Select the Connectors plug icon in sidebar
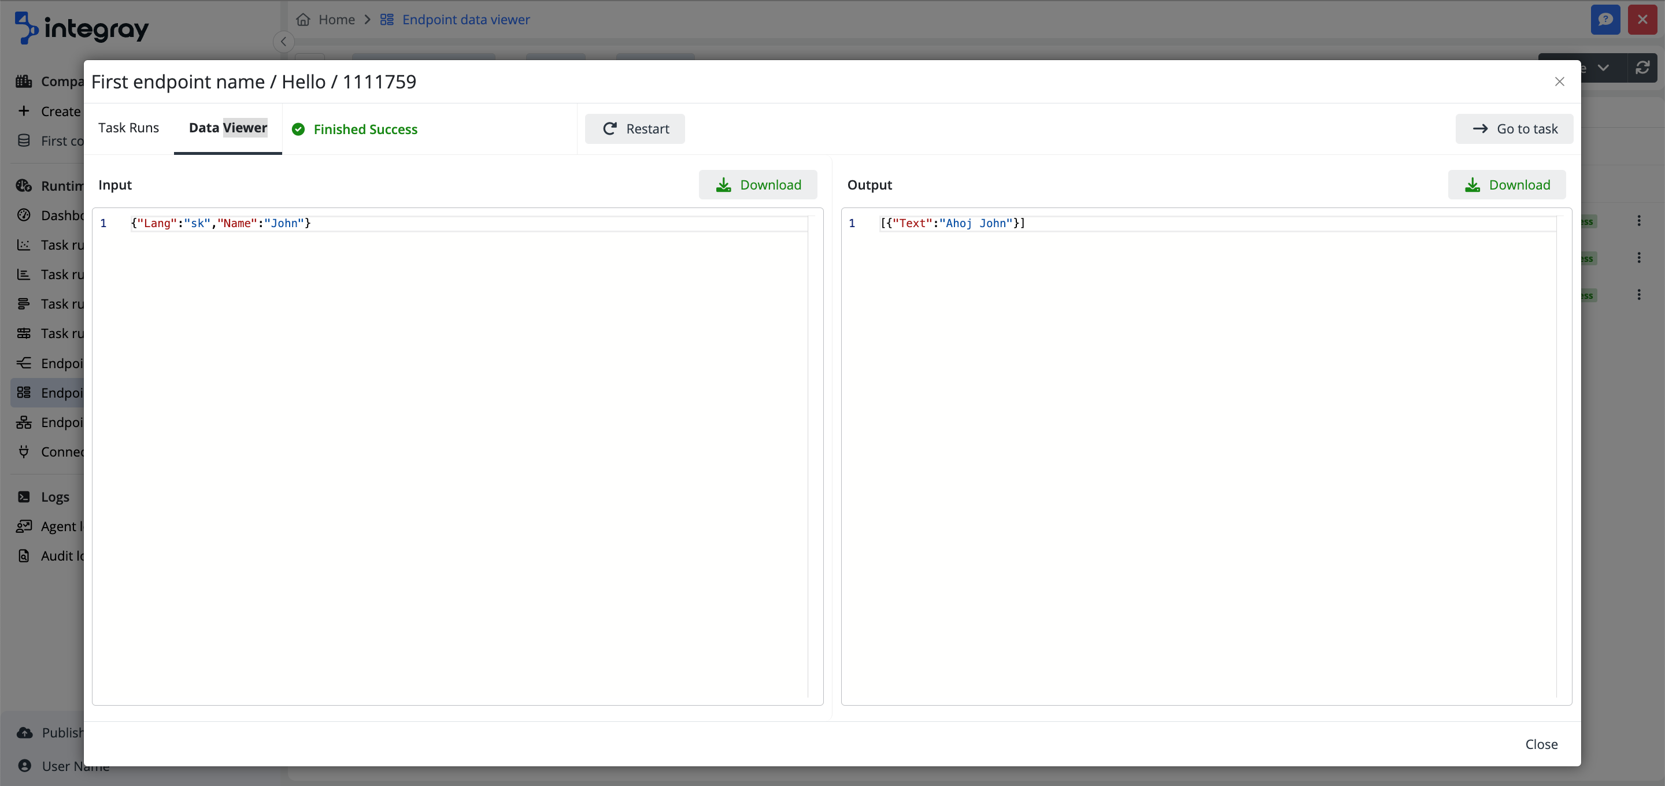The height and width of the screenshot is (786, 1665). [x=24, y=451]
